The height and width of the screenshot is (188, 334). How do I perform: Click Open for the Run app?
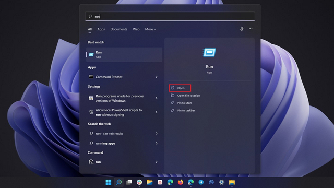click(x=180, y=88)
